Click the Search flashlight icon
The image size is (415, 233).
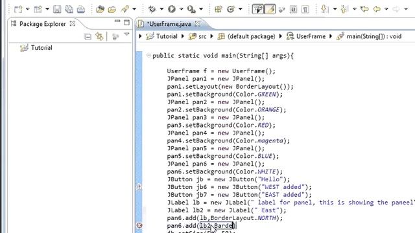pyautogui.click(x=124, y=9)
